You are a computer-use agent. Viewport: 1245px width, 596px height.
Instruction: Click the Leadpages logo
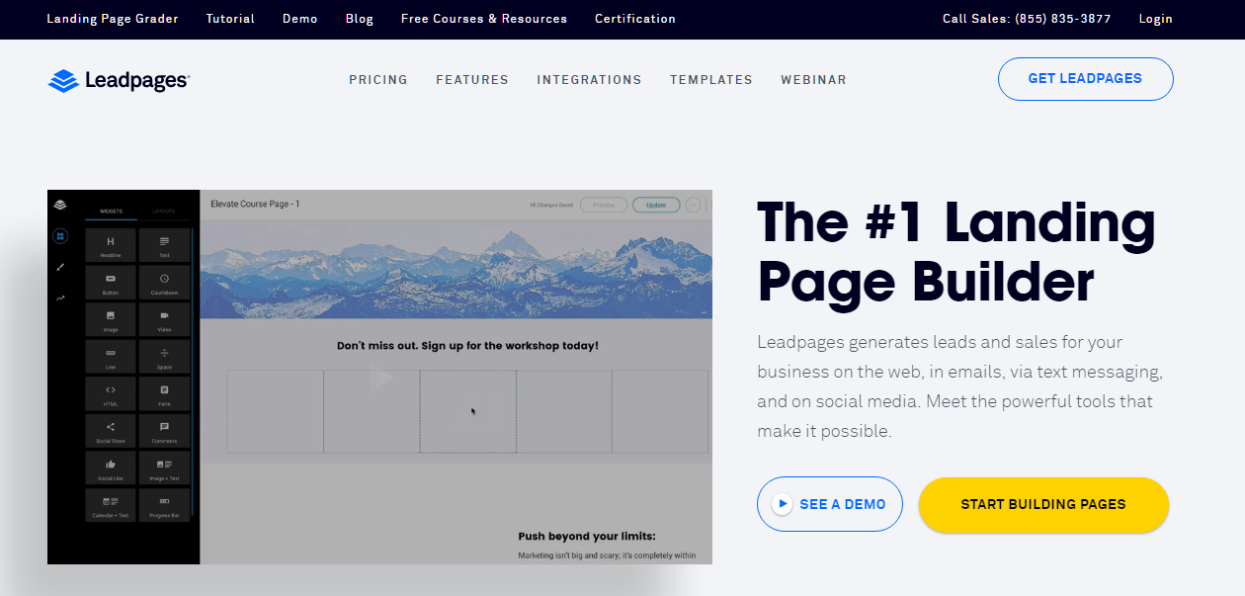(119, 80)
